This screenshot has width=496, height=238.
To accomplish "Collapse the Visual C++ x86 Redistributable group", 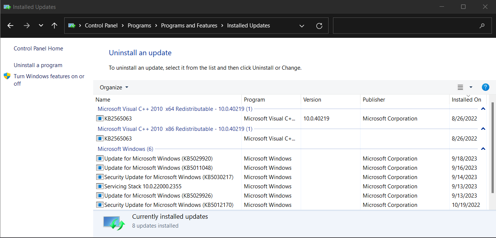I will click(483, 129).
